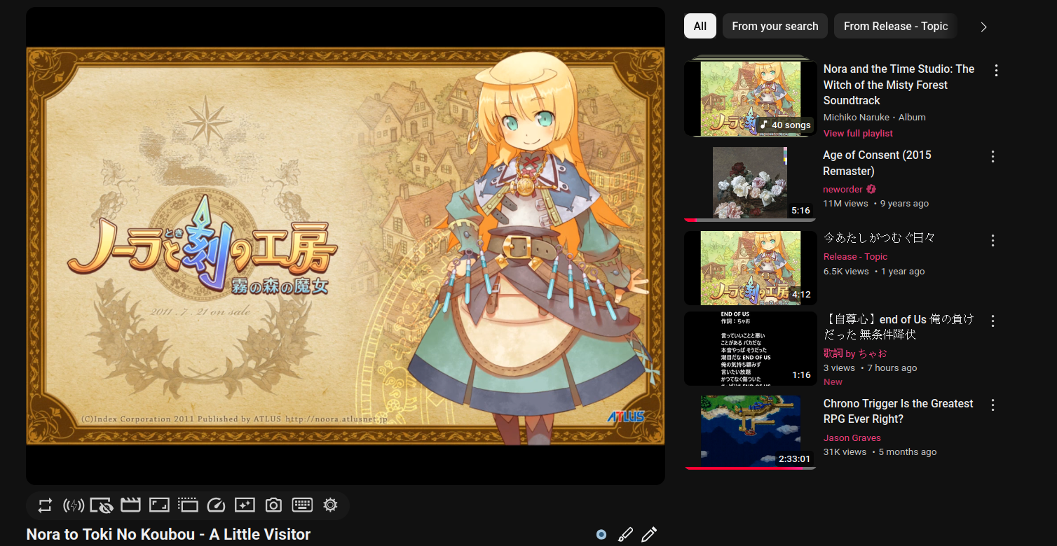Select the From Release - Topic chip
This screenshot has width=1057, height=546.
[x=896, y=26]
